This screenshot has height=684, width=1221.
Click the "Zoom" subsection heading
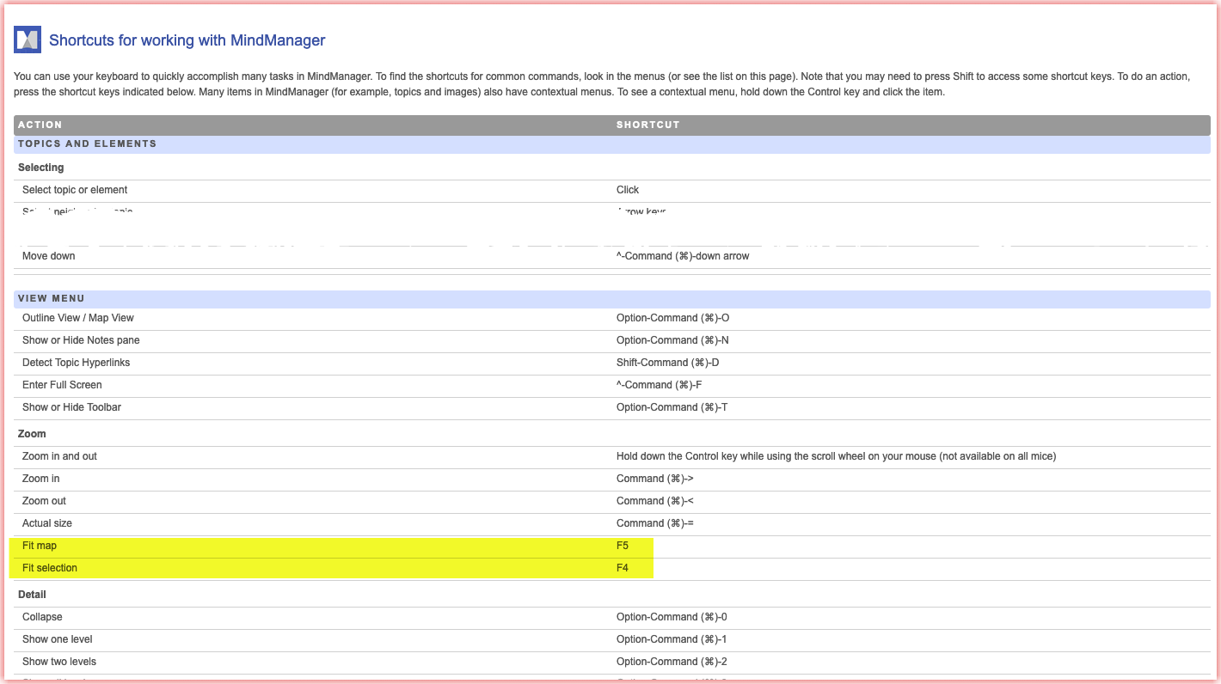pyautogui.click(x=32, y=434)
